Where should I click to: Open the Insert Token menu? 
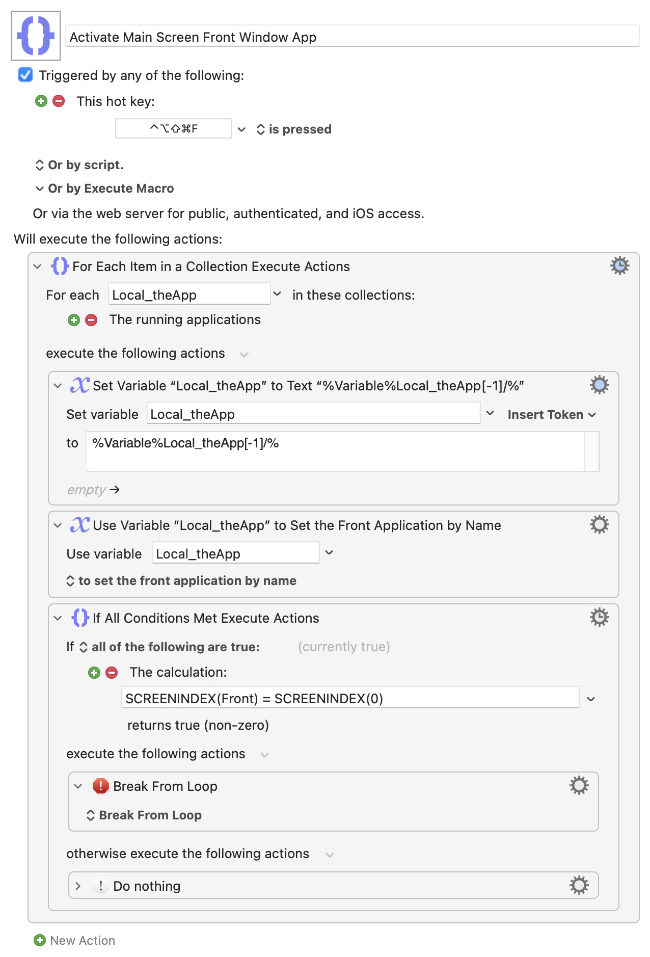pos(551,415)
